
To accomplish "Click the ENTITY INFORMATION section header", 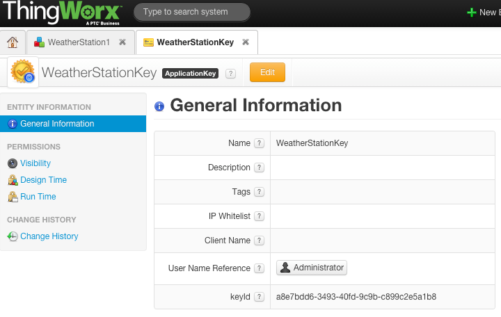I will point(49,107).
